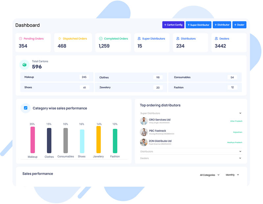263x204 pixels.
Task: Open ORO Services Ltd distributor entry
Action: tap(160, 120)
